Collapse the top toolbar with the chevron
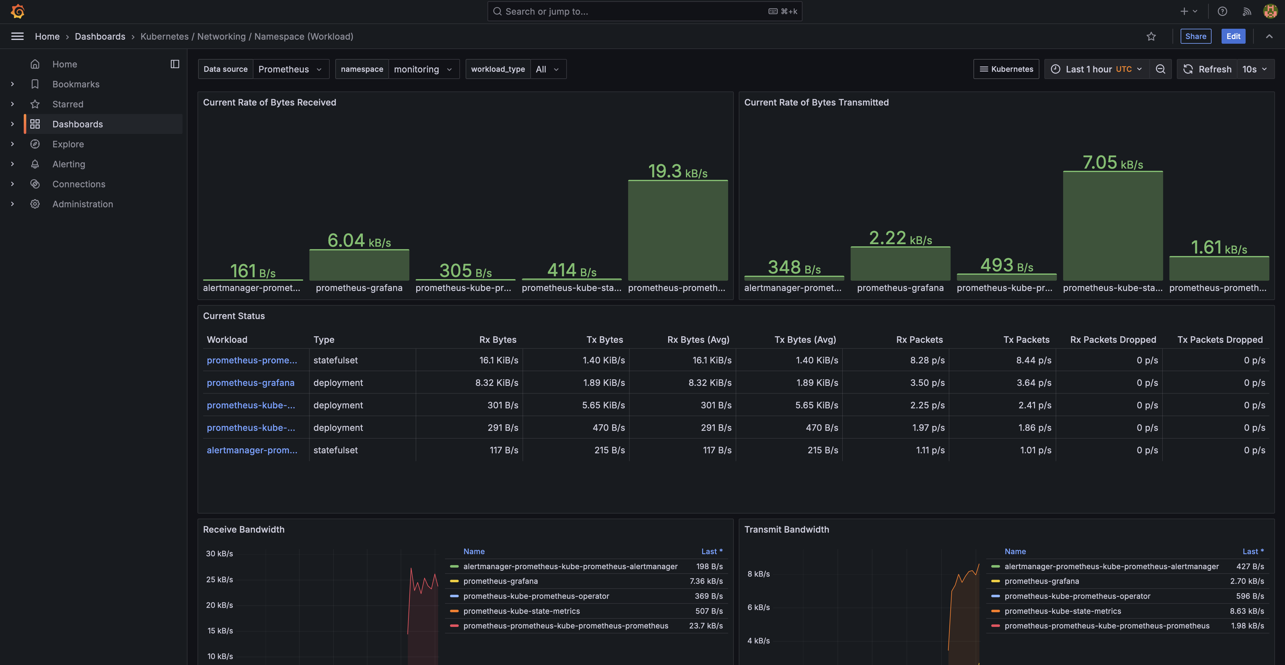This screenshot has height=665, width=1285. (x=1269, y=37)
